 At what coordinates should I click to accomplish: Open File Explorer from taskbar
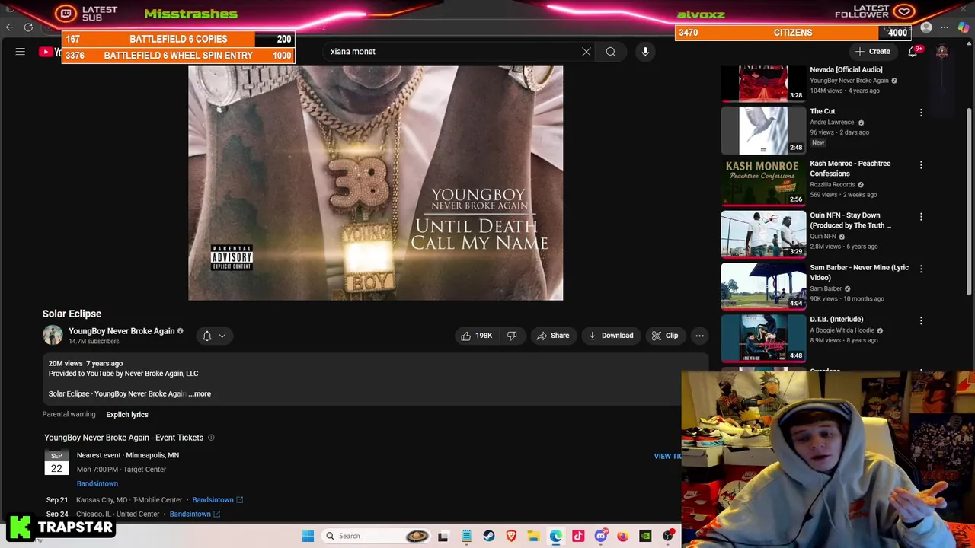tap(533, 536)
